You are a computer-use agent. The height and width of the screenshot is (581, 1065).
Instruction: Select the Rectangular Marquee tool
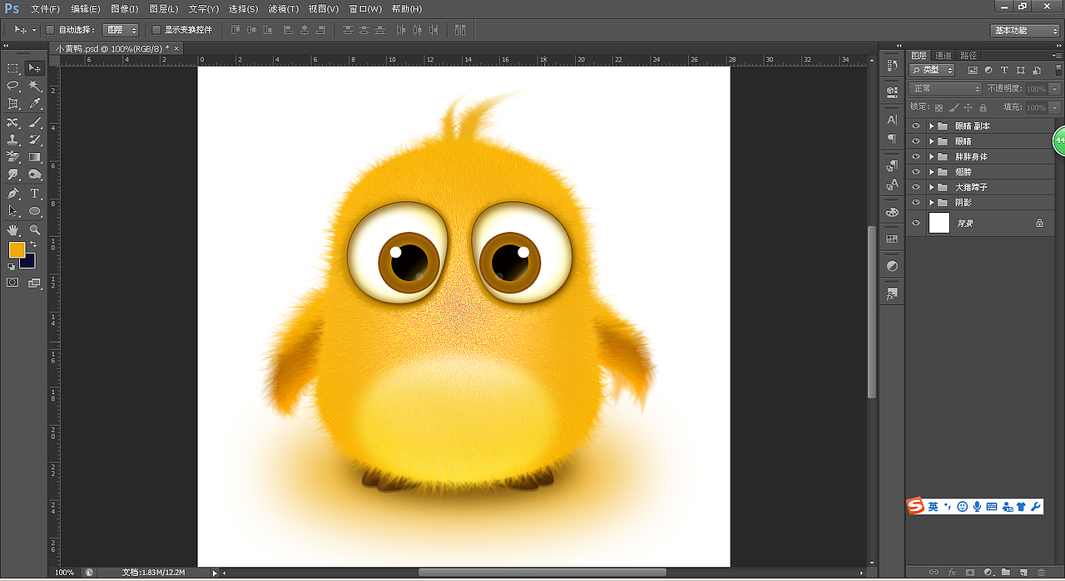click(13, 68)
